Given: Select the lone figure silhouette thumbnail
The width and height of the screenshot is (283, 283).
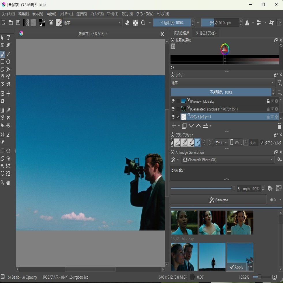Looking at the screenshot, I should click(x=212, y=257).
